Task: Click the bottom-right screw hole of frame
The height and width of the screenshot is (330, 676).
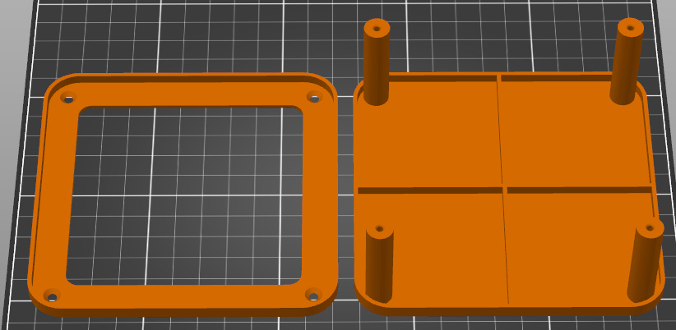Action: pyautogui.click(x=313, y=293)
